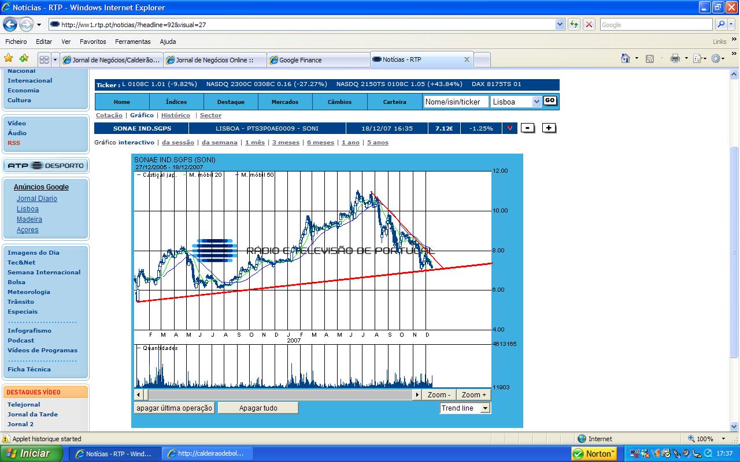Open the Cotação link
The image size is (740, 462).
109,115
